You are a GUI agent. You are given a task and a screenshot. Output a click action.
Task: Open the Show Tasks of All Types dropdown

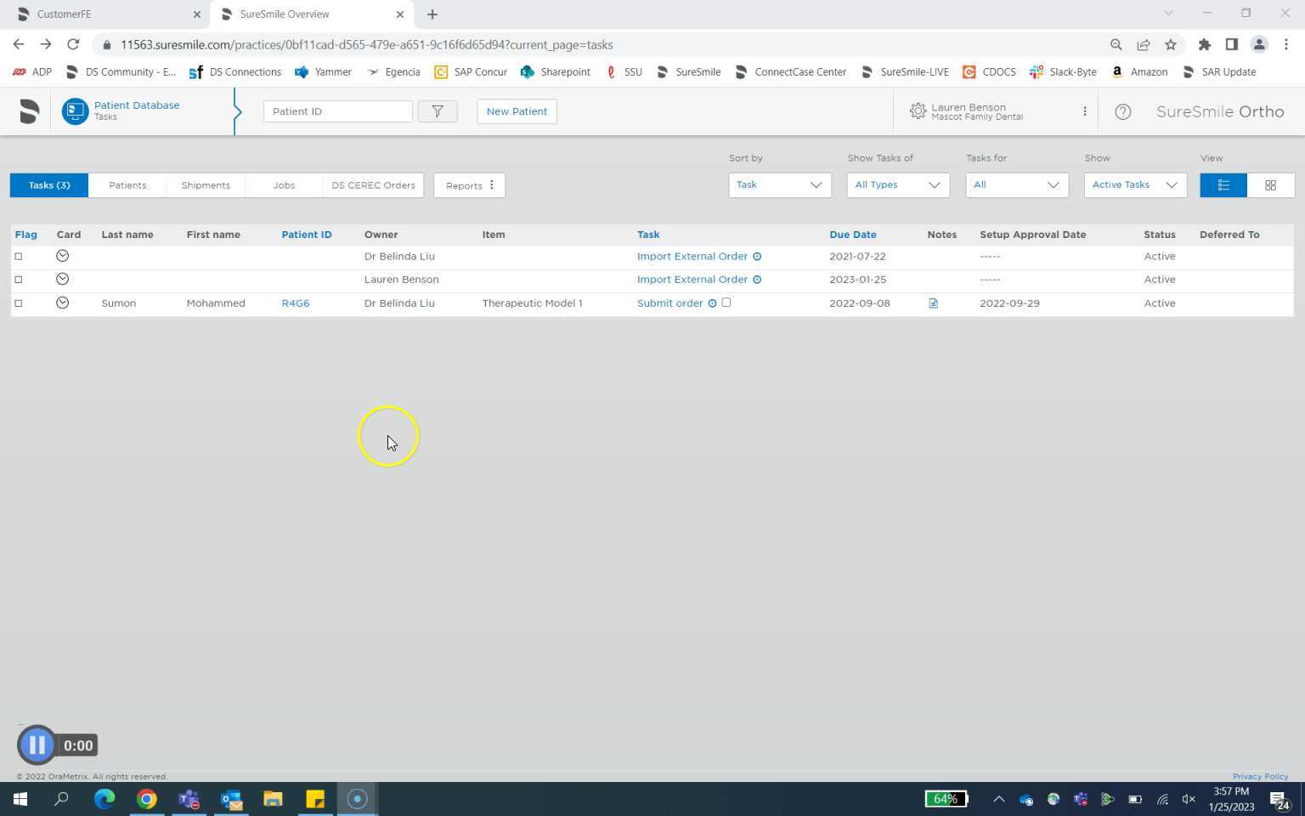[x=896, y=184]
